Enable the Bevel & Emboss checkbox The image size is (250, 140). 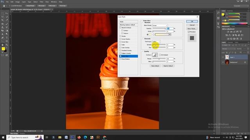coord(121,28)
